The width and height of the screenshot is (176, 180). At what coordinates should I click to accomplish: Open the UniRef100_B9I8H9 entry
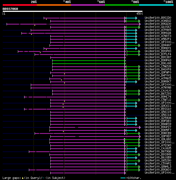(158, 154)
